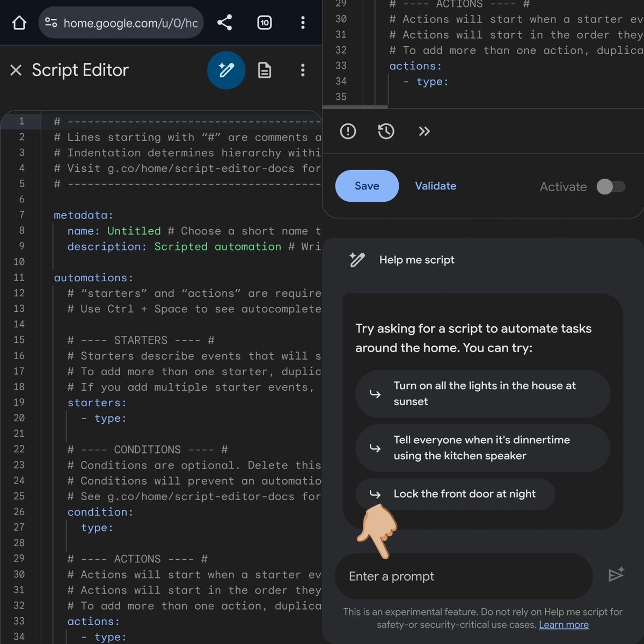Click 'name: Untitled' on line 8
This screenshot has height=644, width=644.
(x=114, y=231)
